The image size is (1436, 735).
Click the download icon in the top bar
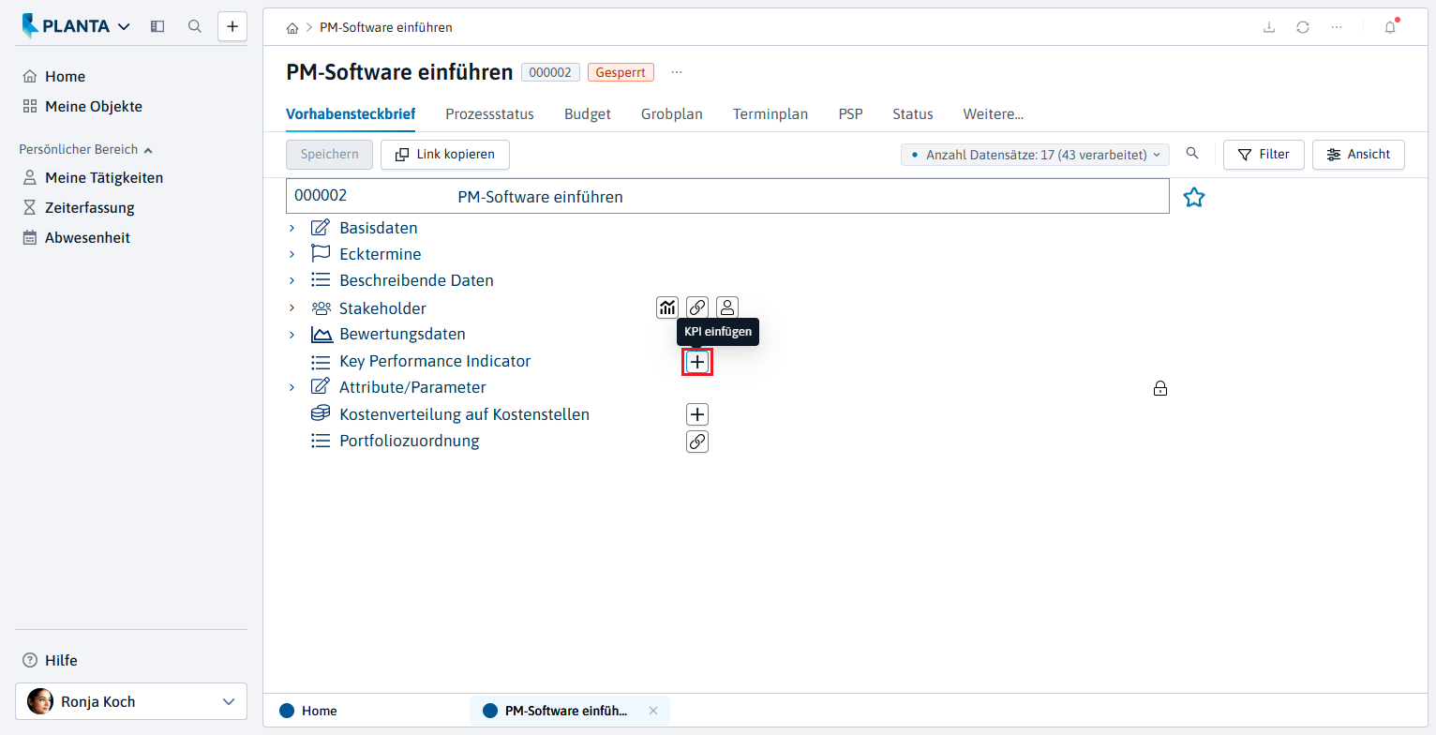click(x=1269, y=27)
